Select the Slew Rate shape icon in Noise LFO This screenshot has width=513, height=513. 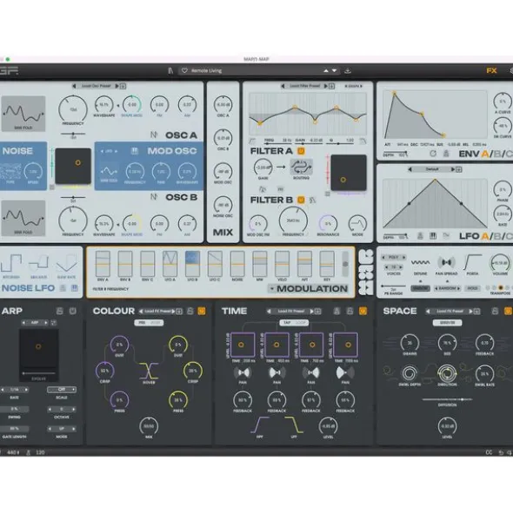tap(67, 263)
